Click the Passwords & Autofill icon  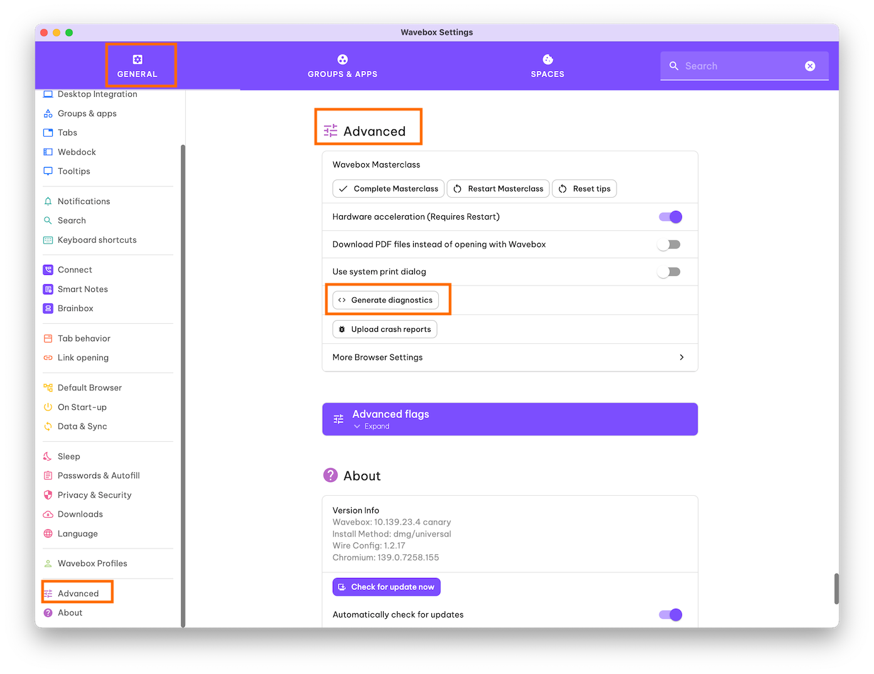(48, 476)
